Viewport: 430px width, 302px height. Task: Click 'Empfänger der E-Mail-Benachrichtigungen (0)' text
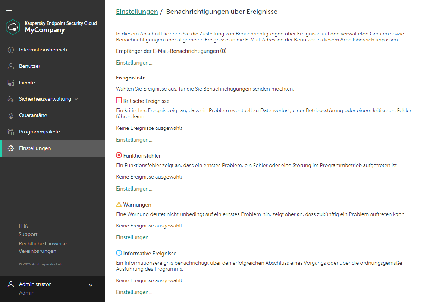171,51
